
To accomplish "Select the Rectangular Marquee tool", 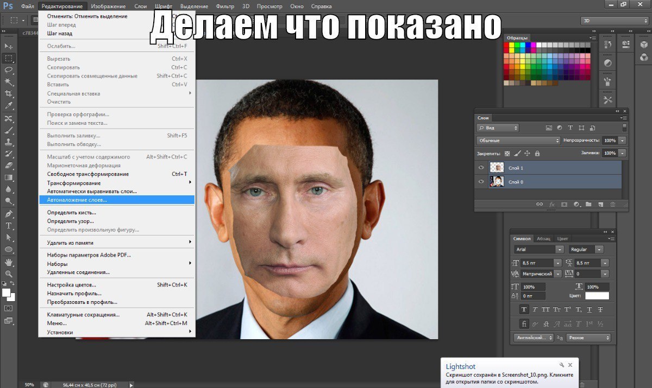I will (x=9, y=58).
